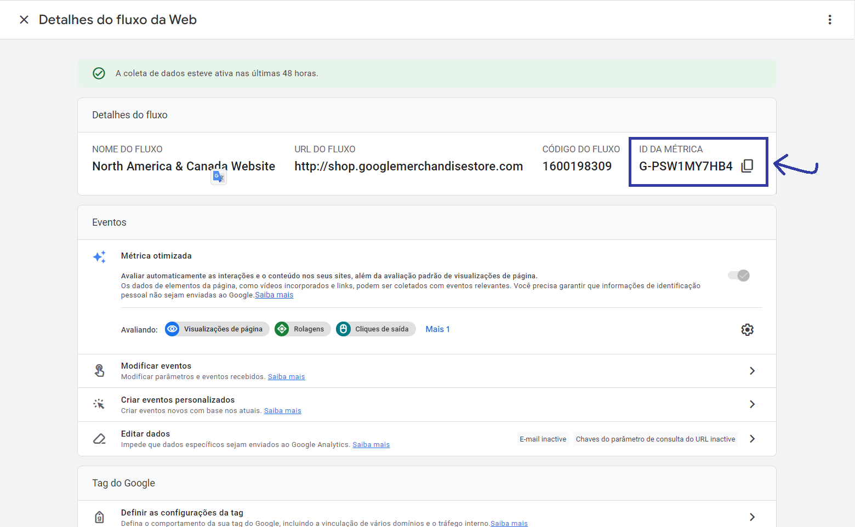
Task: Click the E-mail inactive badge
Action: [x=543, y=439]
